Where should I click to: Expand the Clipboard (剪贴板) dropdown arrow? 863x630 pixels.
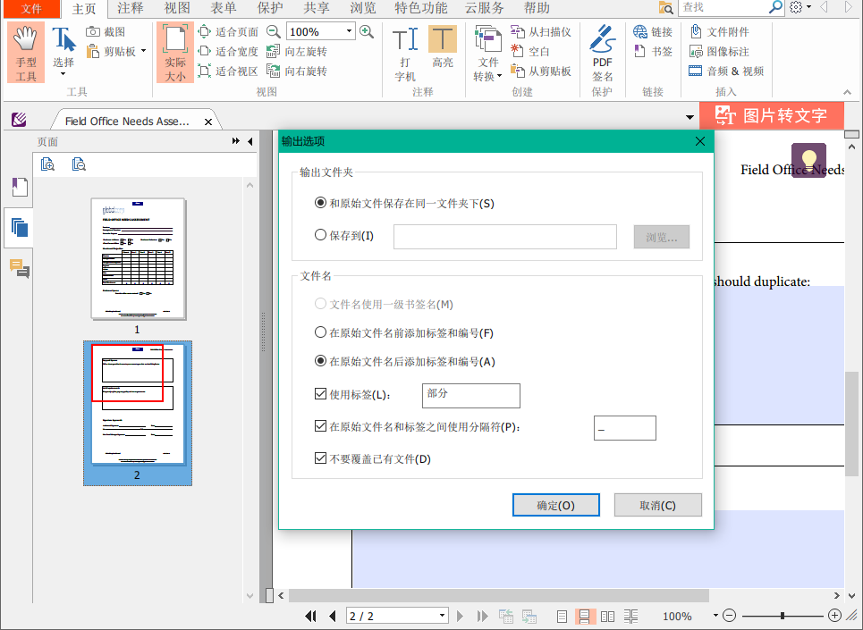coord(143,51)
